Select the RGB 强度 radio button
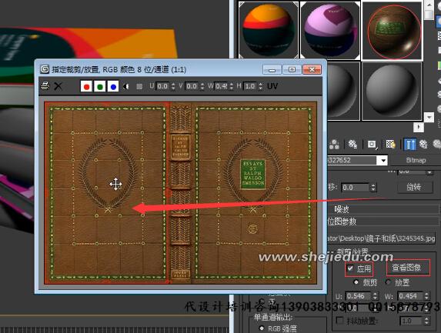This screenshot has width=441, height=333. pyautogui.click(x=262, y=328)
